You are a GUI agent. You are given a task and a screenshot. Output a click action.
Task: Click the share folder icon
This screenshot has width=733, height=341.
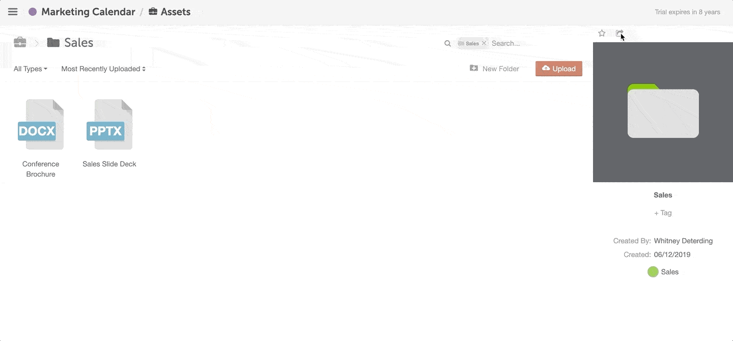pos(619,33)
